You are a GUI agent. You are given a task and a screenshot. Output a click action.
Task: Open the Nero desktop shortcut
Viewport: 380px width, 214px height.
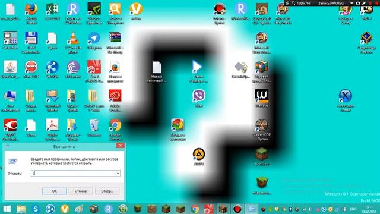coord(31,67)
